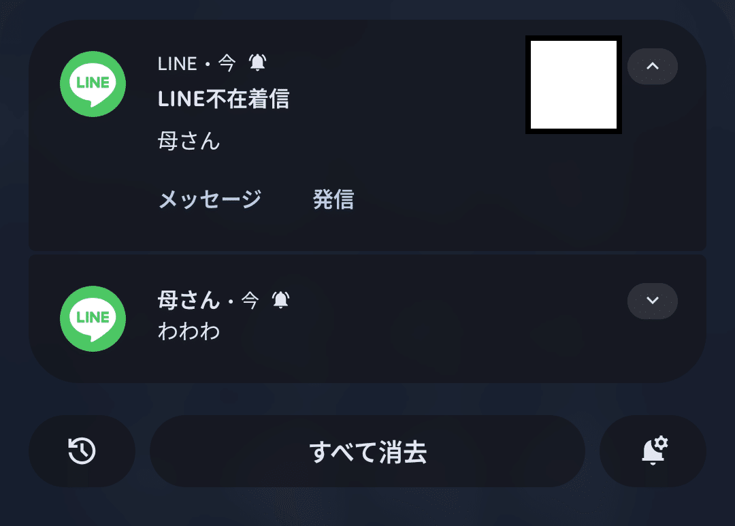Screen dimensions: 735x526
Task: Tap the LINE app icon on missed call notification
Action: (92, 84)
